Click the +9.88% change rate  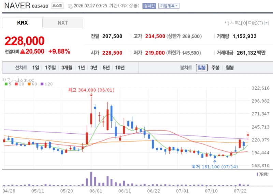coord(59,51)
